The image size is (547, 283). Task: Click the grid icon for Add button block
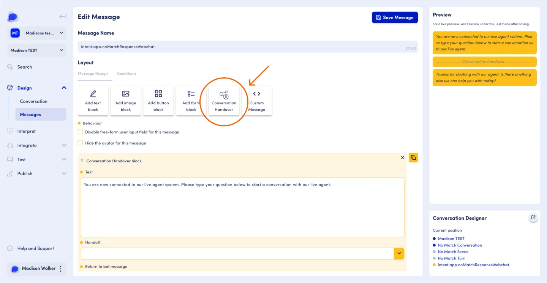click(158, 94)
